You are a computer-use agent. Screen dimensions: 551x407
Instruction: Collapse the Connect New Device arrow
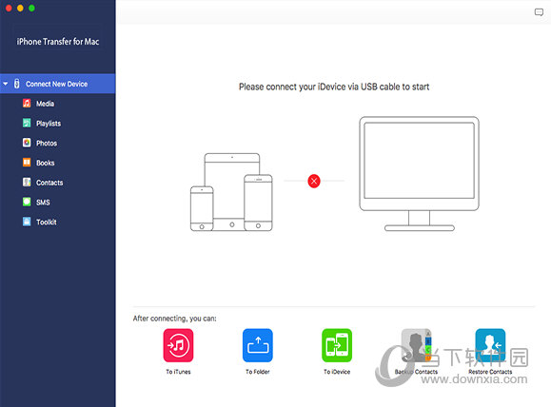pos(6,84)
